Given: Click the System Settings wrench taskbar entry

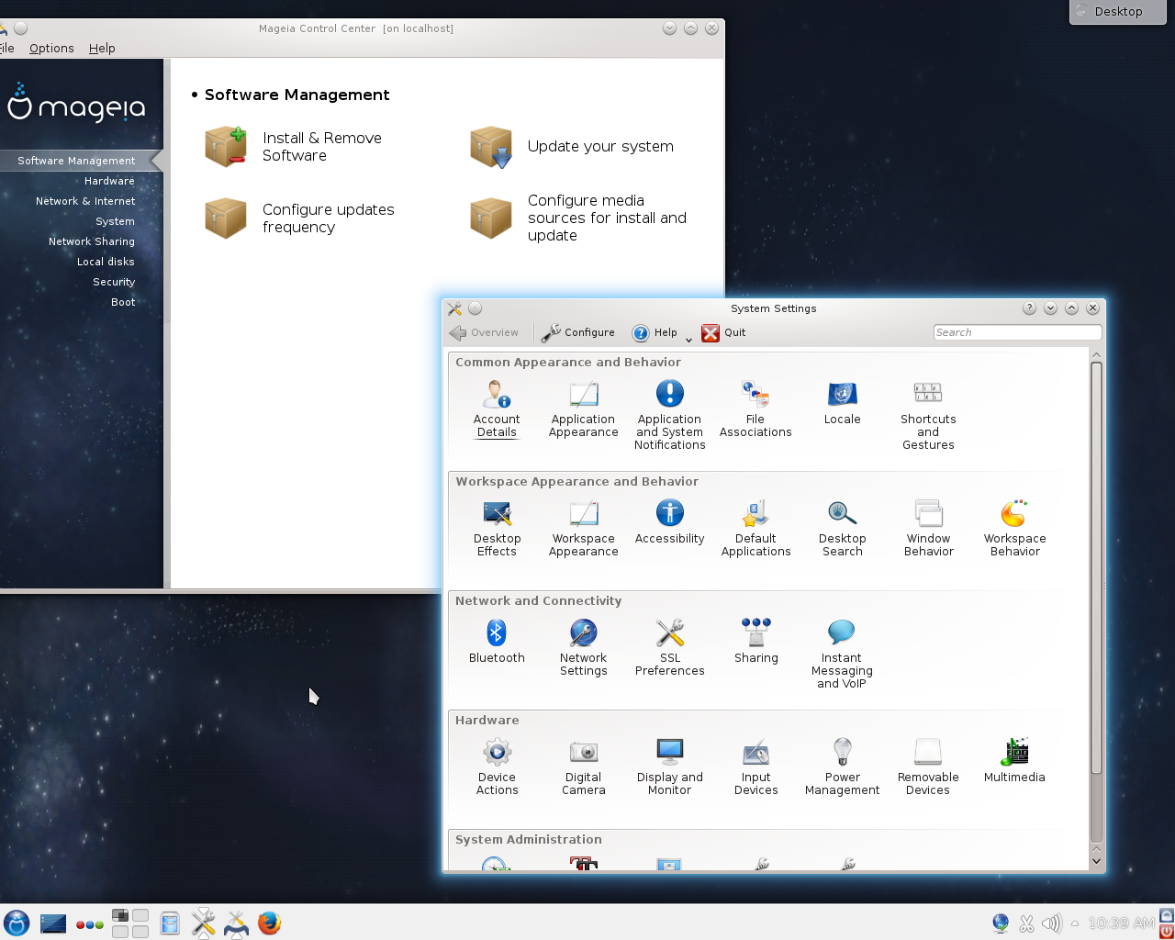Looking at the screenshot, I should [x=203, y=923].
